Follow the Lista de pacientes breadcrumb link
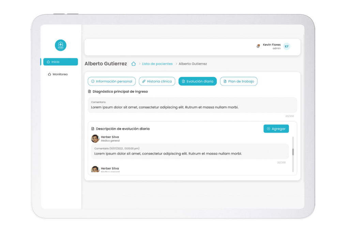The image size is (349, 233). point(157,64)
